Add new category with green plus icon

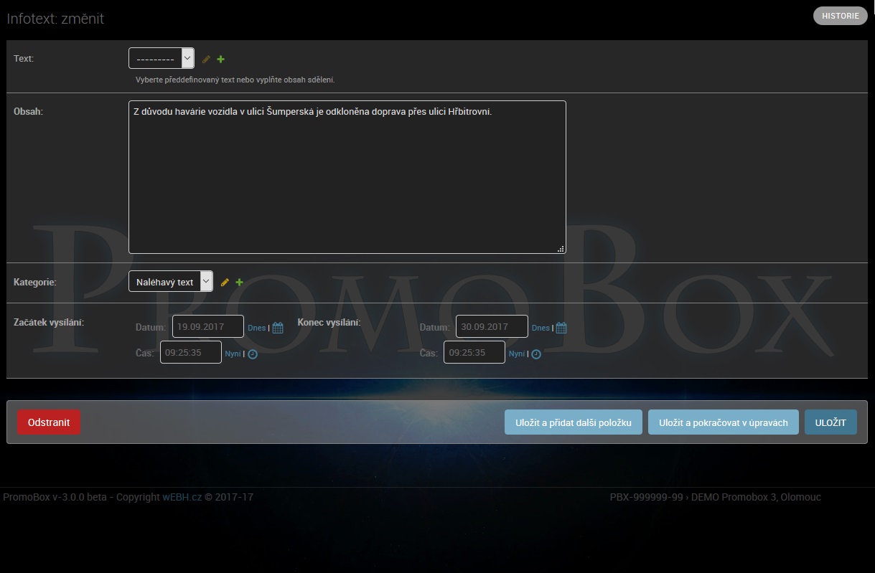[x=240, y=283]
